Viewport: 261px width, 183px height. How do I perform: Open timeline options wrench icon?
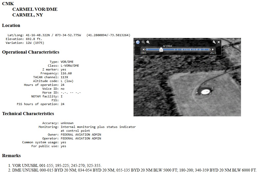(x=214, y=42)
